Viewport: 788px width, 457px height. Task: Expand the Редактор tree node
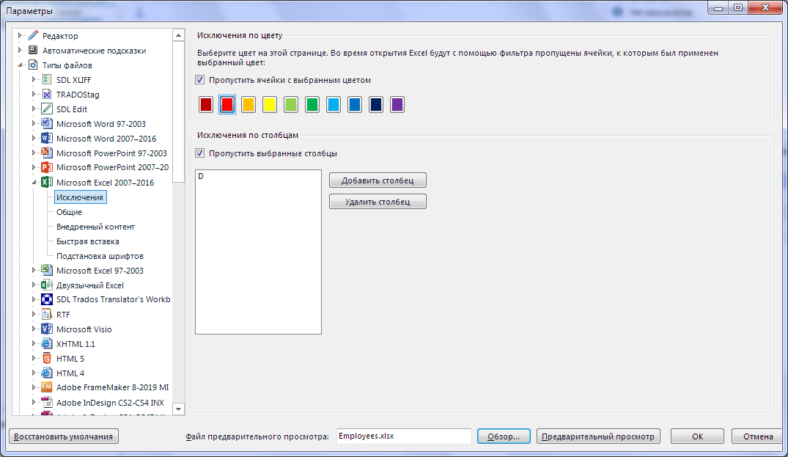click(21, 36)
